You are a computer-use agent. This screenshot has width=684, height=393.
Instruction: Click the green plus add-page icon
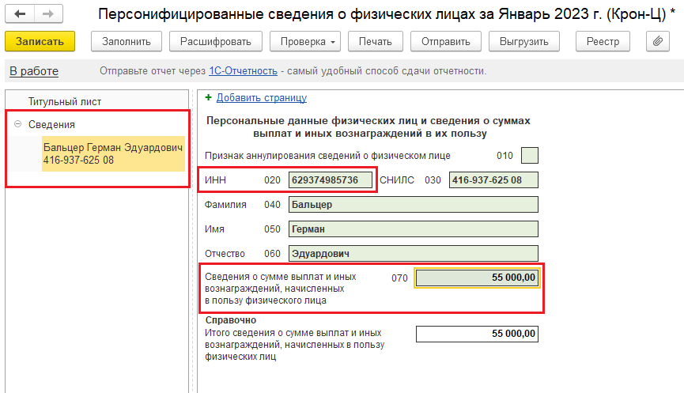[209, 98]
